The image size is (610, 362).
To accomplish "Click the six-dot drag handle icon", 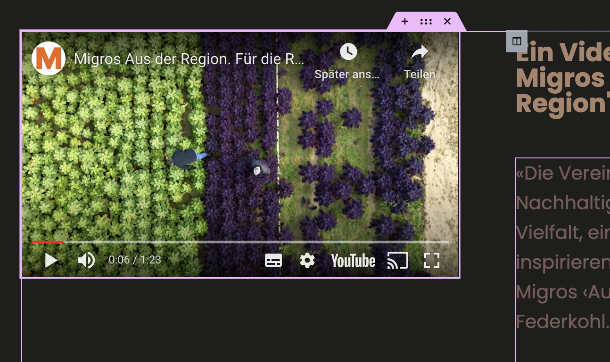I will click(x=426, y=21).
